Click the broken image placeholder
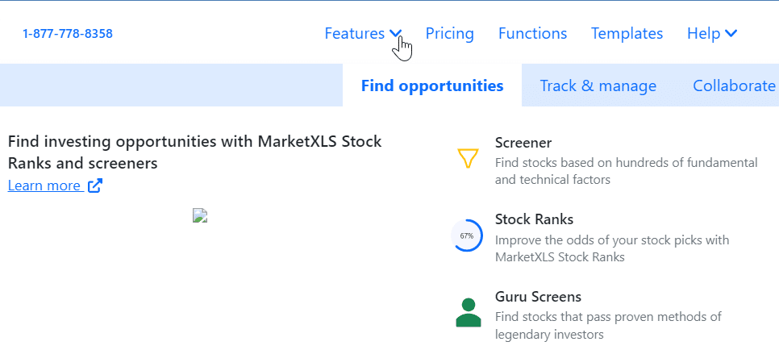The image size is (779, 350). click(x=200, y=215)
